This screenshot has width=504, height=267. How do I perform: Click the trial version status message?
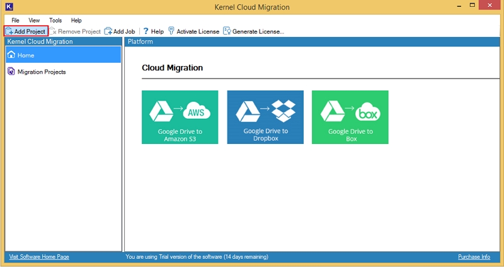(x=197, y=257)
